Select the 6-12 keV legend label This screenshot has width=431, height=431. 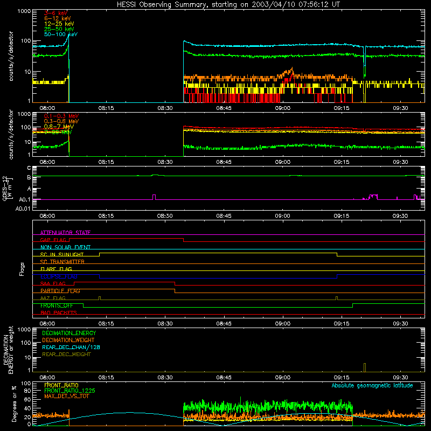57,18
